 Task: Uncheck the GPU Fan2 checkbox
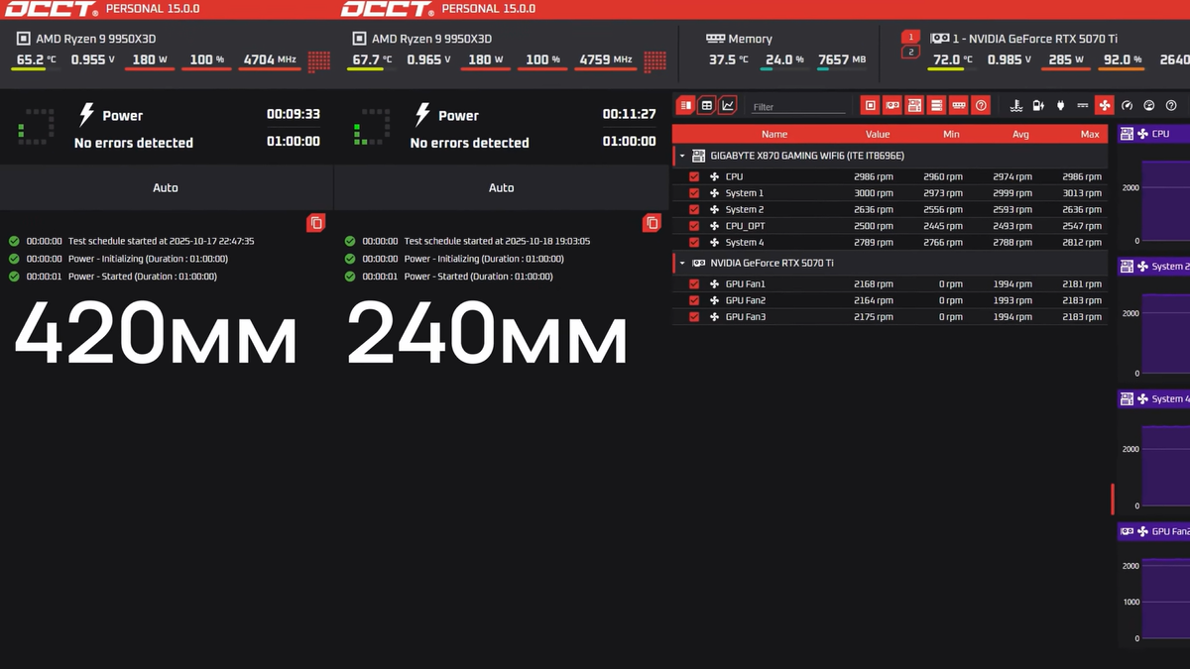click(x=694, y=300)
